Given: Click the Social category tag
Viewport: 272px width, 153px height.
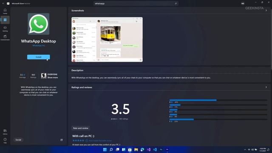Looking at the screenshot, I should 18,140.
